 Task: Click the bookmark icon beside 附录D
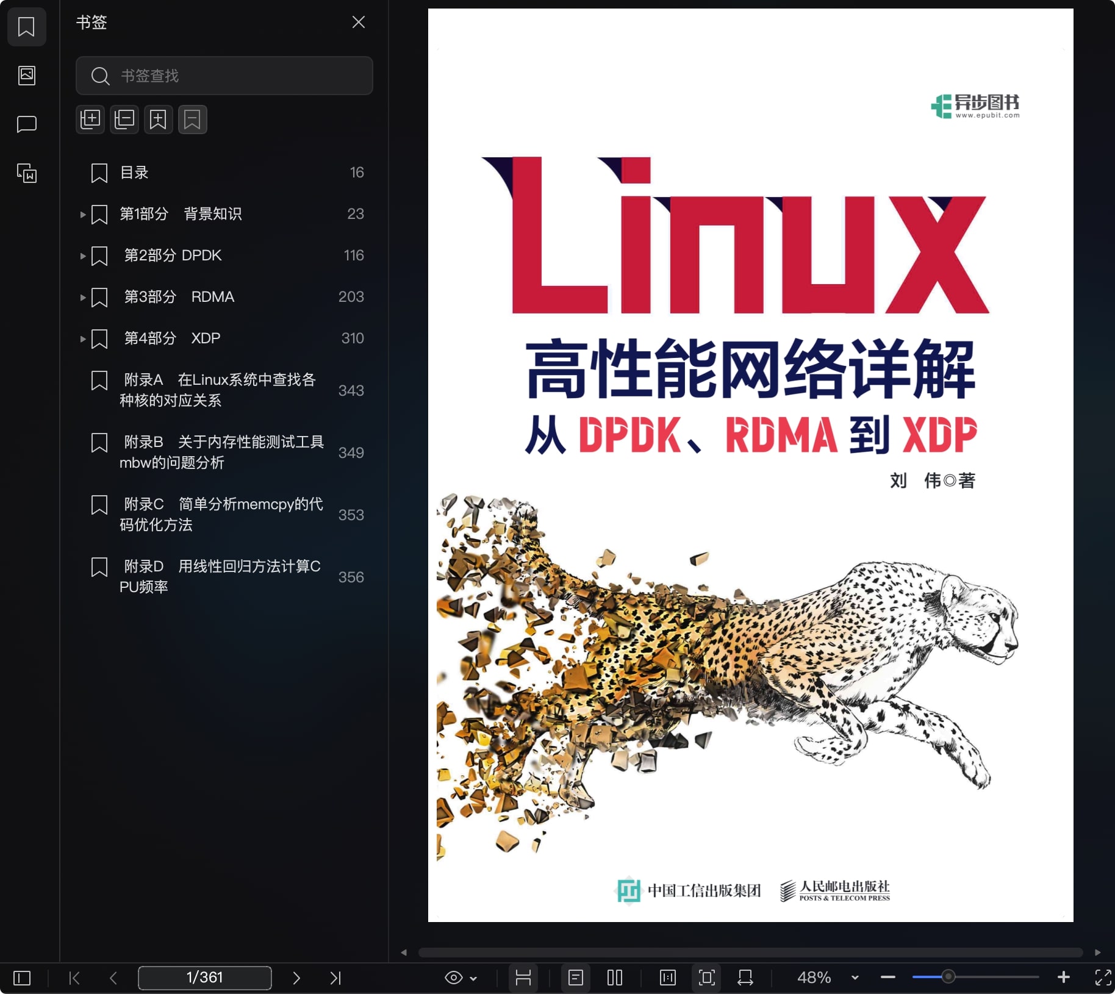99,567
